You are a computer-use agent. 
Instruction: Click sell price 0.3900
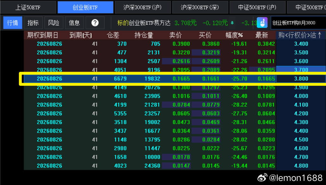click(181, 44)
